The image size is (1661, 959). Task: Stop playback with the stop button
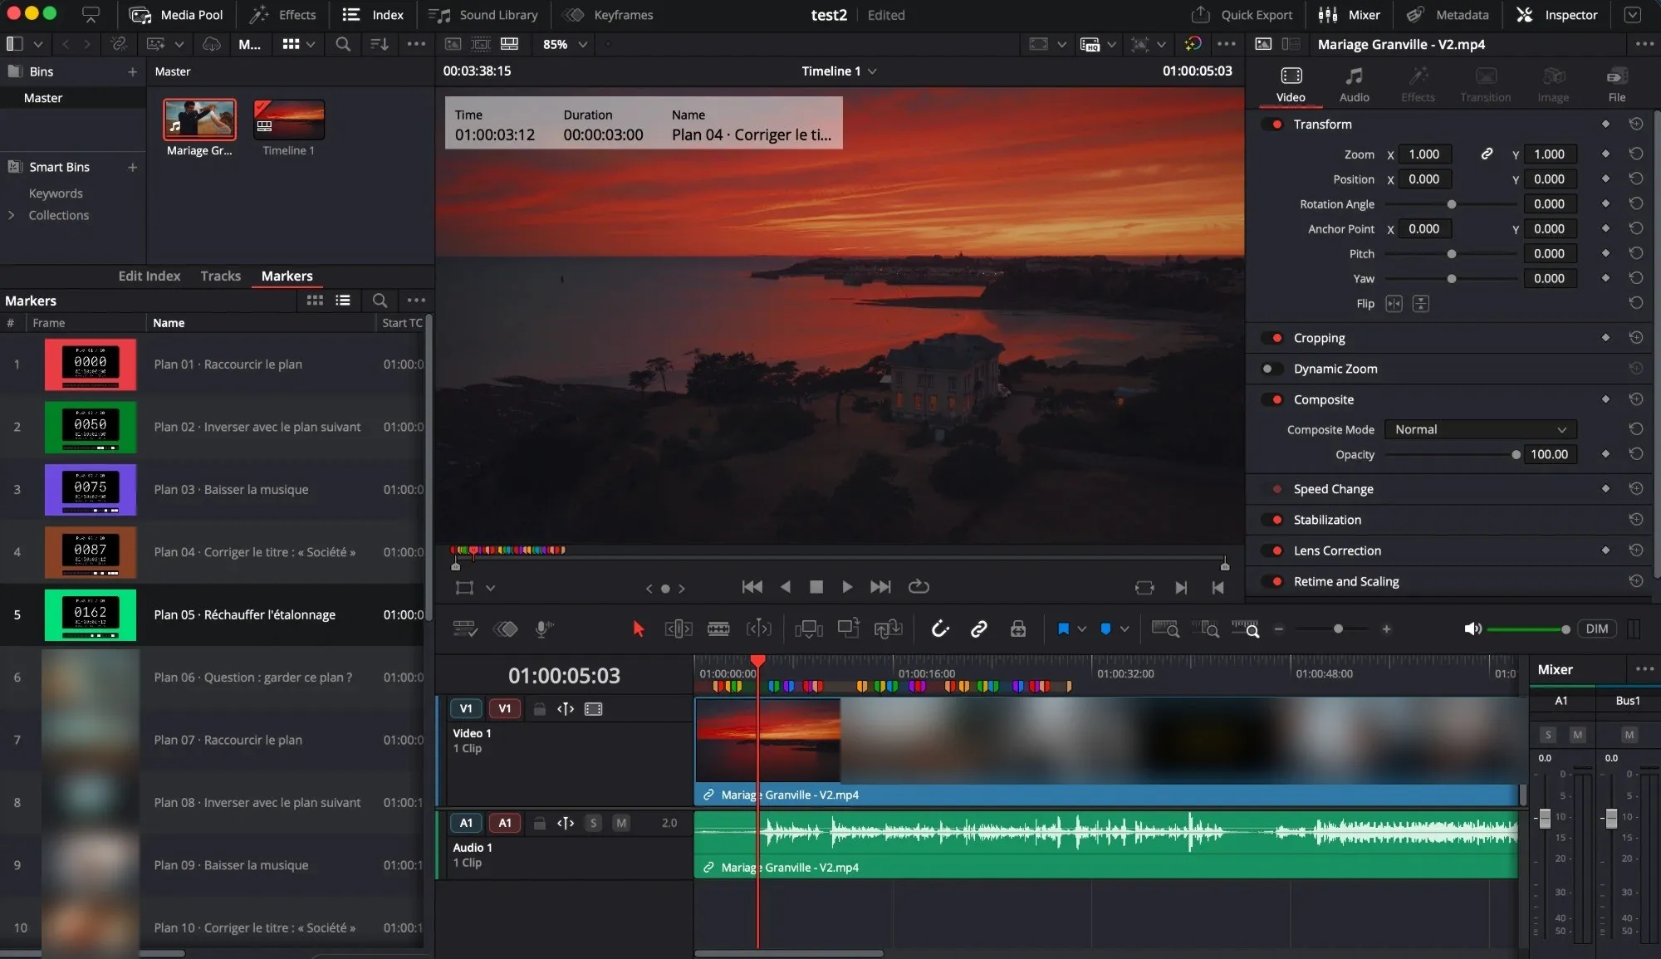[x=816, y=587]
